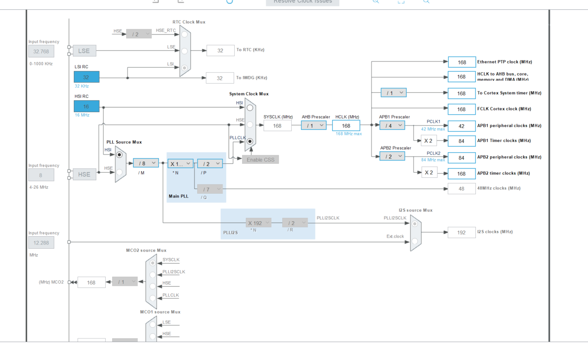Select LSE in RTC Clock Mux

click(x=185, y=51)
